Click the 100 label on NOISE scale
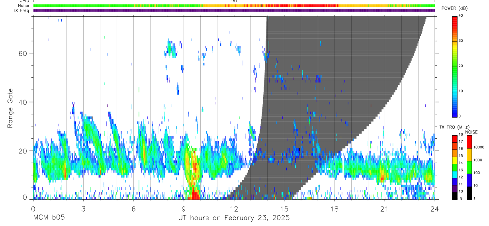Viewport: 489px width, 226px height. pyautogui.click(x=477, y=173)
